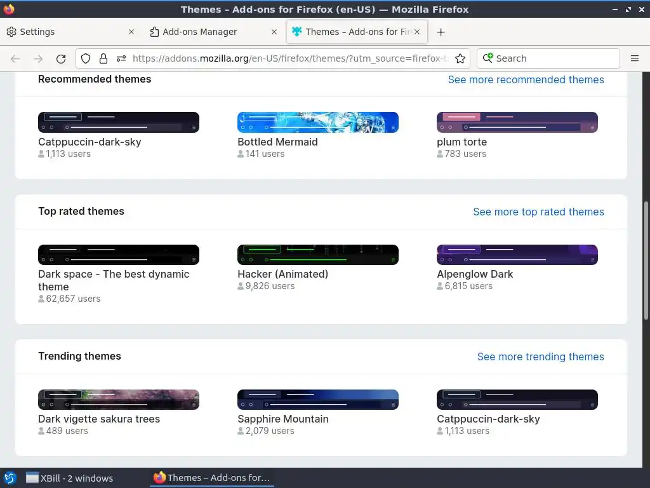Select the Themes – Add-ons for Firefox tab
This screenshot has width=650, height=488.
tap(357, 32)
